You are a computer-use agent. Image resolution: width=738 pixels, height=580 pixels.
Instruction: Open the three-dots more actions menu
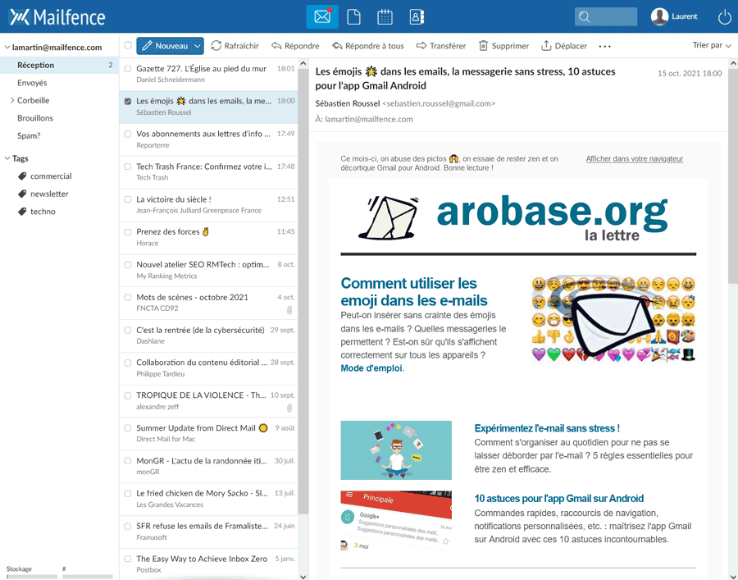click(605, 46)
